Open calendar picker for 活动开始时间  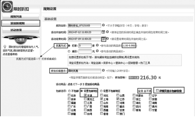103,32
